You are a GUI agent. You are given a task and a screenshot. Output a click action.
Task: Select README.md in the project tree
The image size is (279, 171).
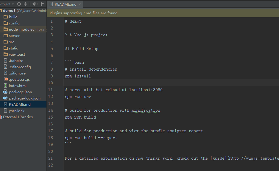20,105
